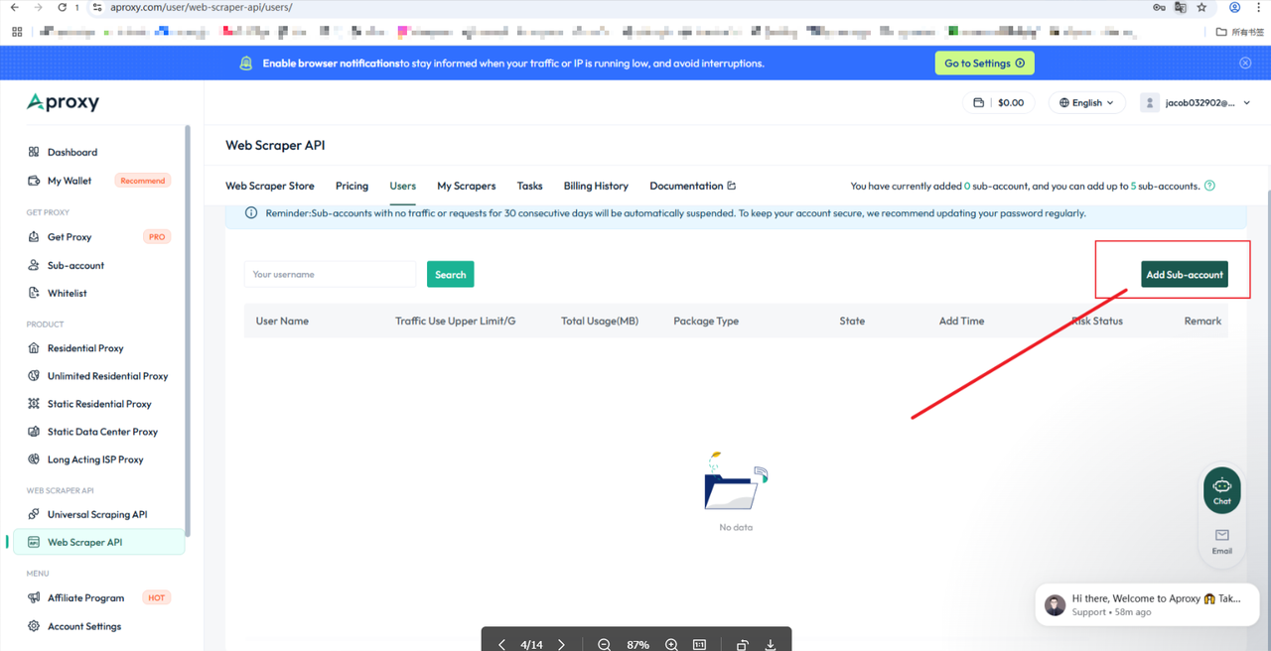
Task: Switch to the Web Scraper Store tab
Action: click(270, 186)
